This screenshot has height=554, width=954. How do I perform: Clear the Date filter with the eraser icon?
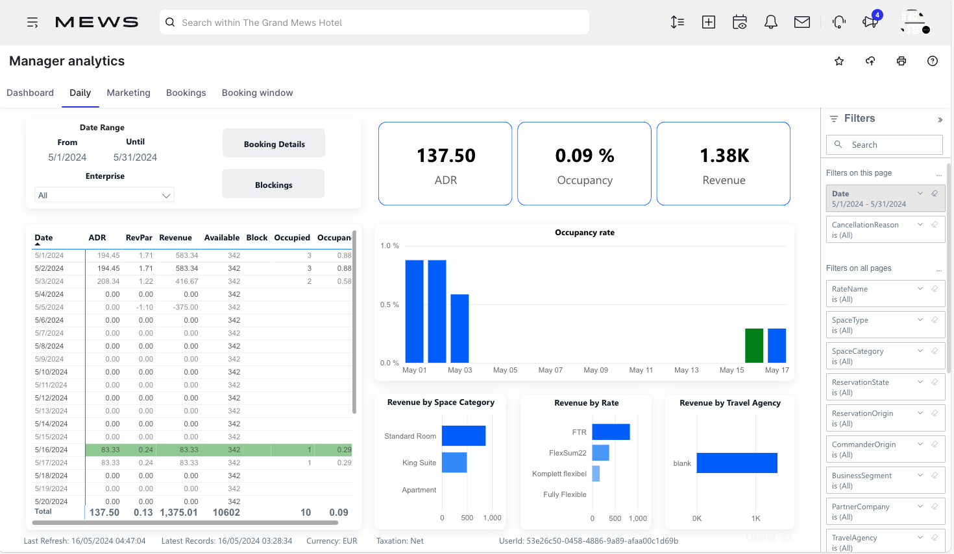935,193
